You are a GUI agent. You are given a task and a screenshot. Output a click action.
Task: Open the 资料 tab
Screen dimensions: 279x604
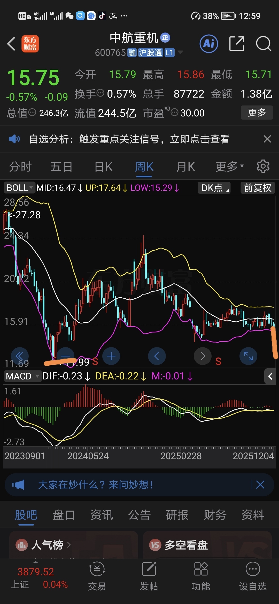(253, 515)
